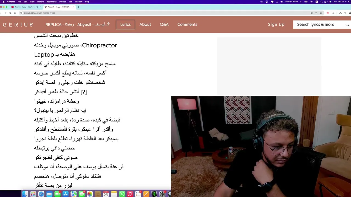The height and width of the screenshot is (197, 351).
Task: Bookmark this page with the star icon
Action: click(321, 13)
